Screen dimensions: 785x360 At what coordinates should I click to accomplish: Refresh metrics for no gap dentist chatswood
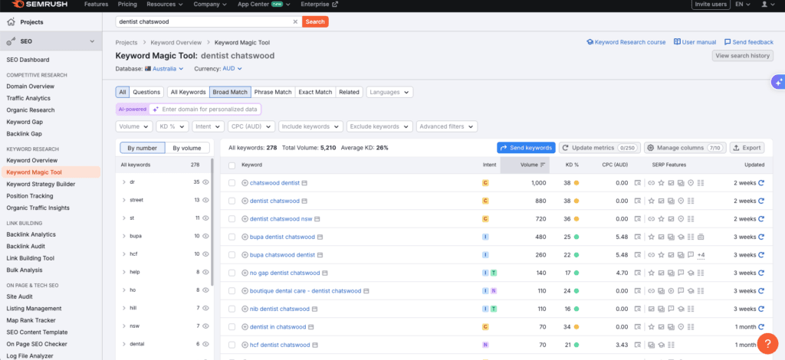(761, 273)
